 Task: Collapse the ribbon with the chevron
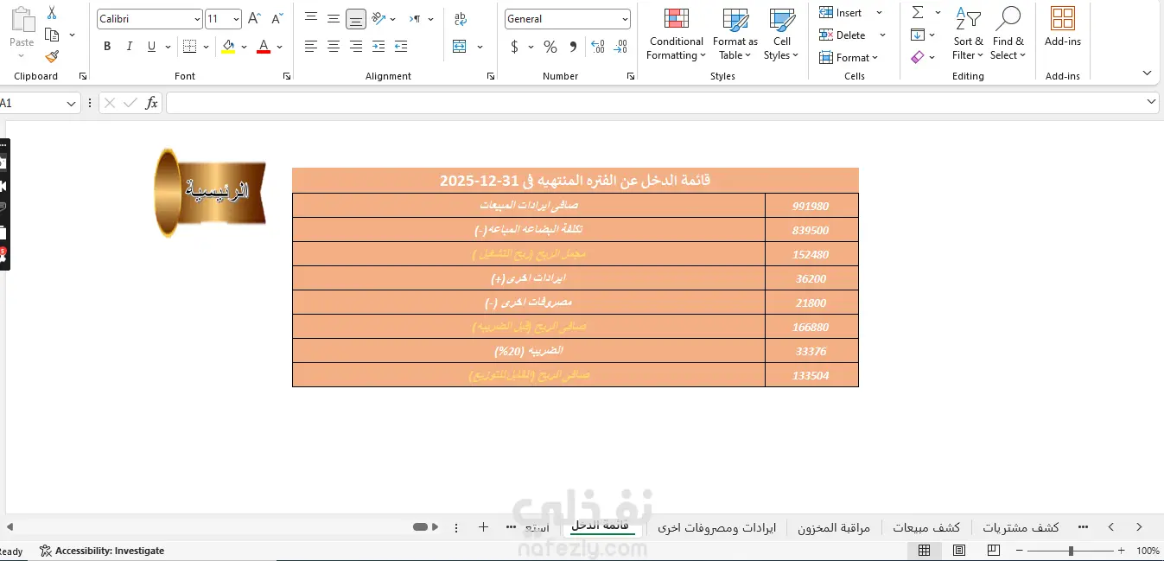(x=1147, y=73)
